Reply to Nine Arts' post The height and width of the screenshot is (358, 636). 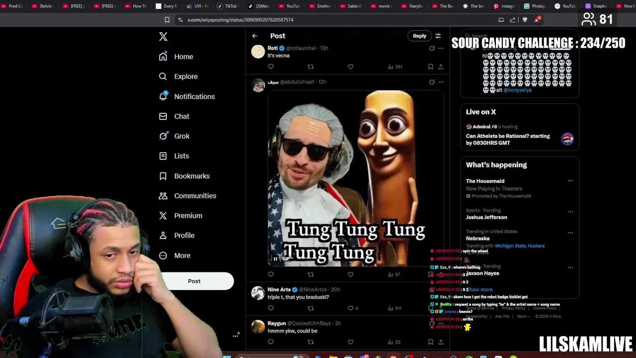(x=271, y=308)
